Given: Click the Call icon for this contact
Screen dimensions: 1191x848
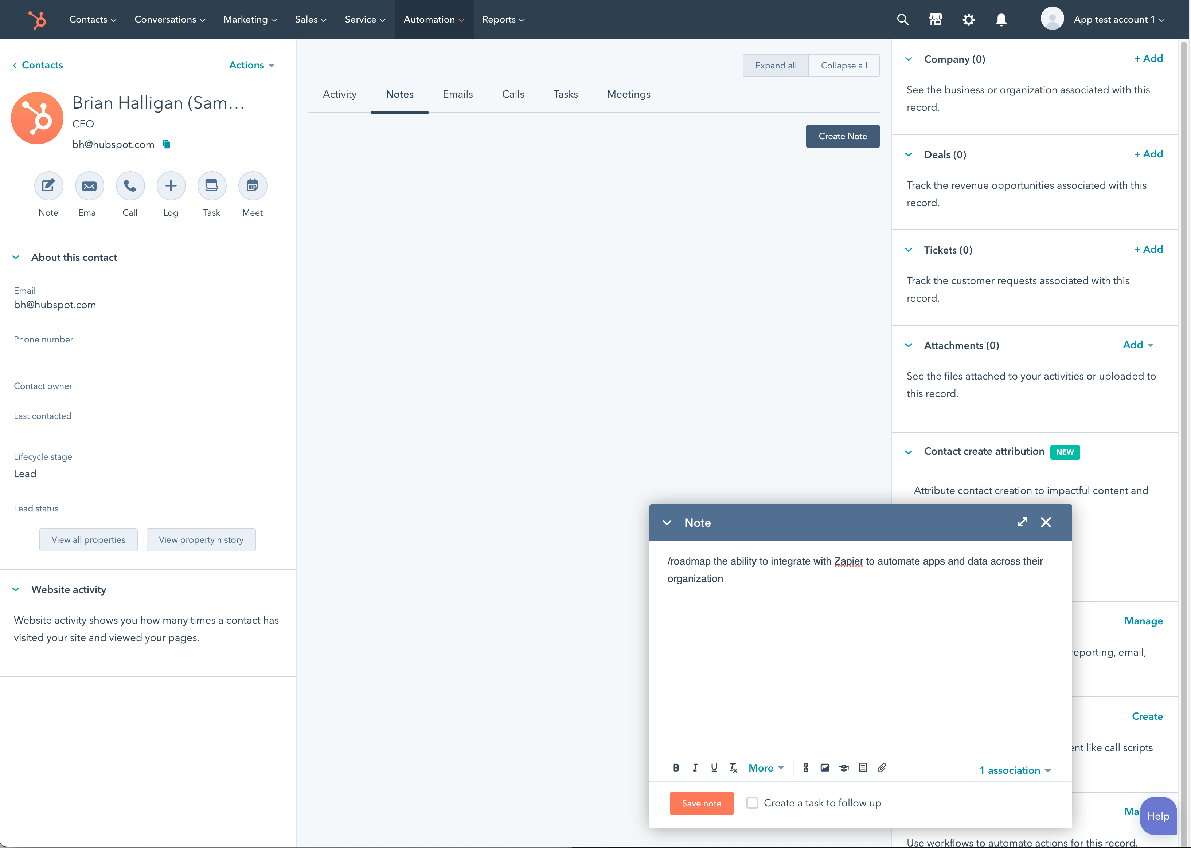Looking at the screenshot, I should (129, 185).
